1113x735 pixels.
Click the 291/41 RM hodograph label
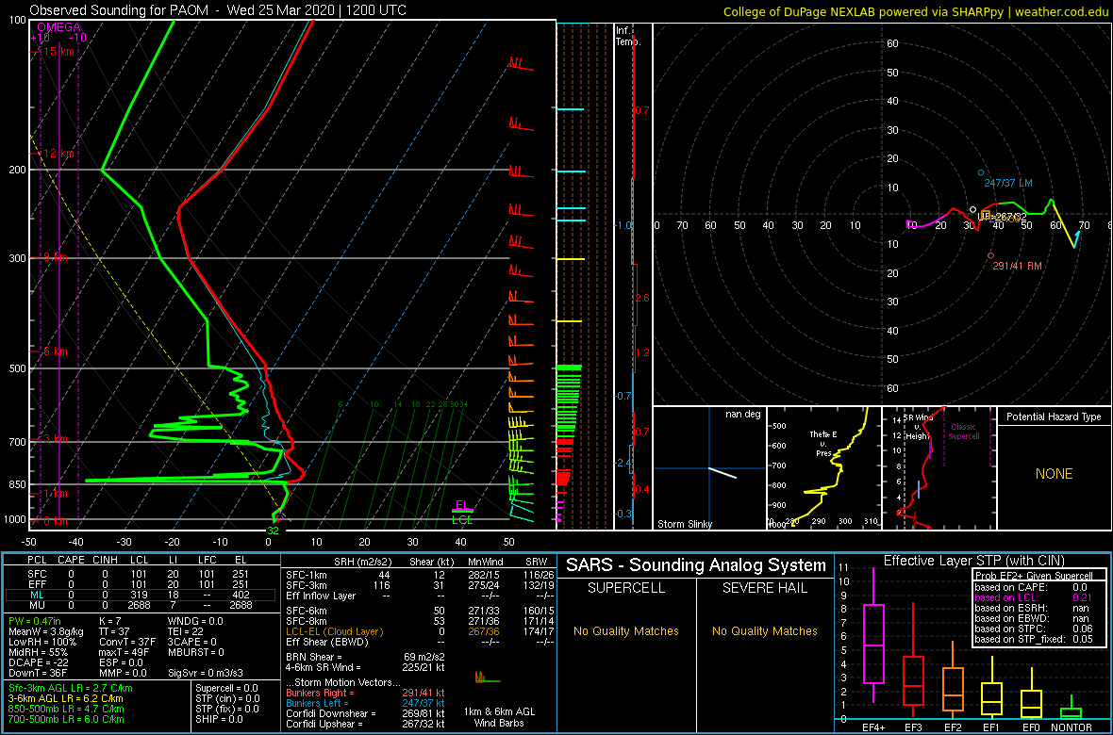click(1019, 266)
